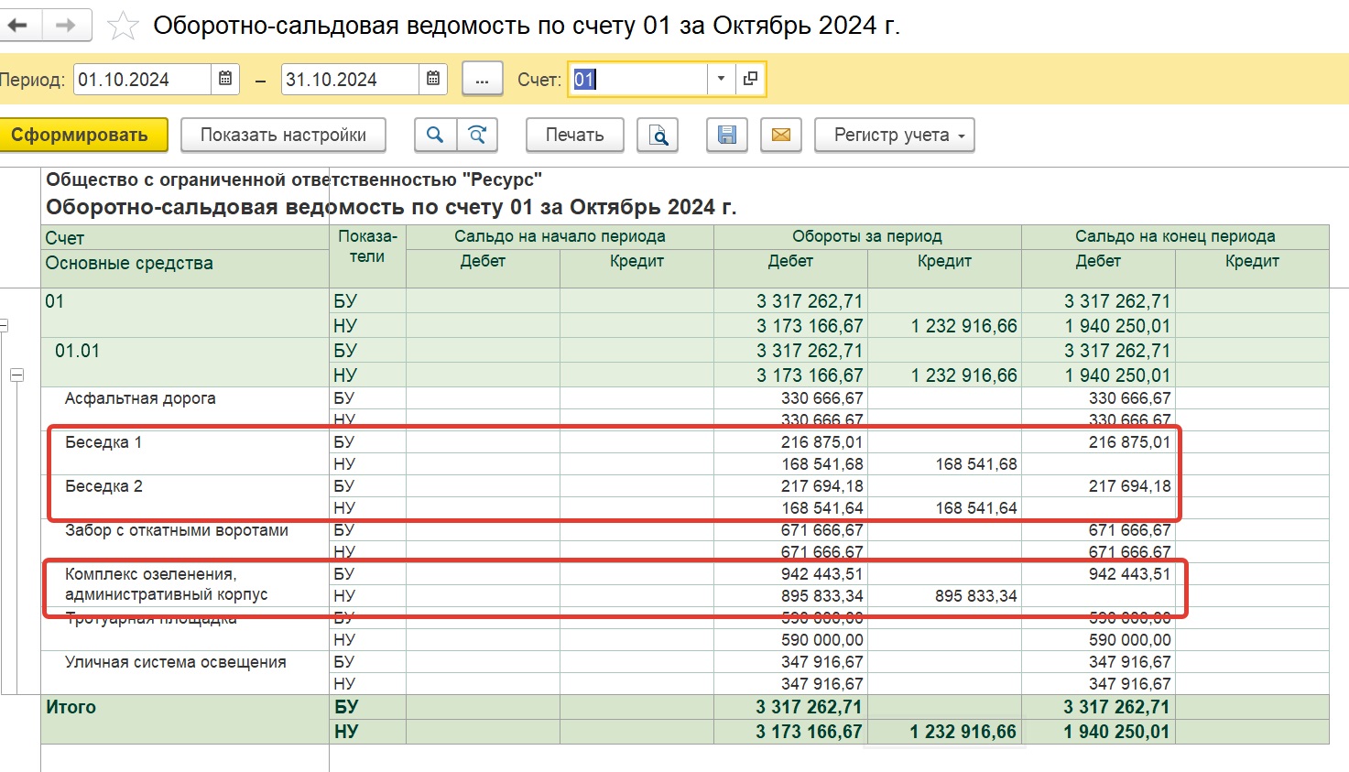Screen dimensions: 1349x772
Task: Click the Сальдо на начало периода header
Action: [560, 236]
